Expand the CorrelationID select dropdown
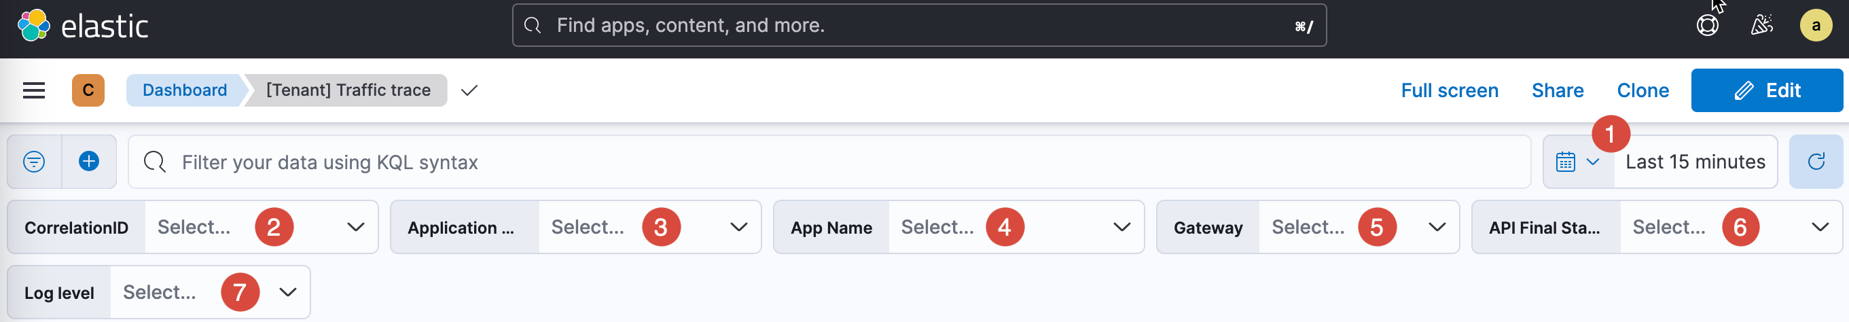The width and height of the screenshot is (1849, 322). click(x=355, y=228)
